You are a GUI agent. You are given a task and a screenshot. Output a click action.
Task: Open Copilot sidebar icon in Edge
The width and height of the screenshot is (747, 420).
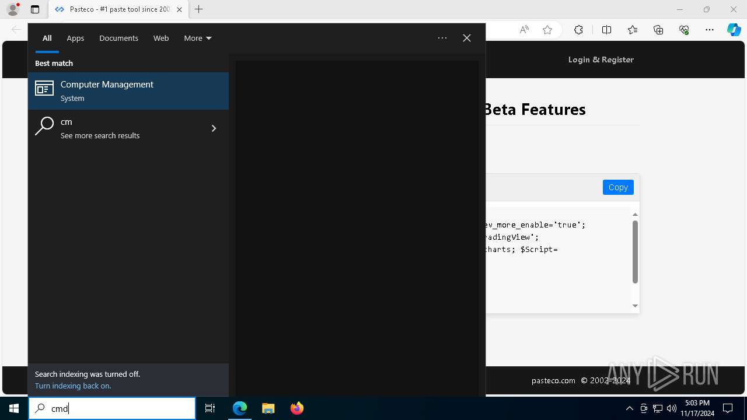click(x=734, y=30)
